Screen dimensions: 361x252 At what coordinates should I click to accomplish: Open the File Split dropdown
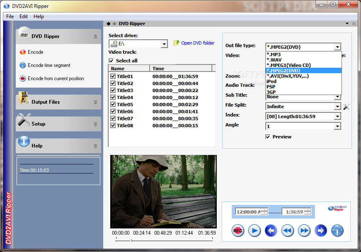pyautogui.click(x=337, y=107)
